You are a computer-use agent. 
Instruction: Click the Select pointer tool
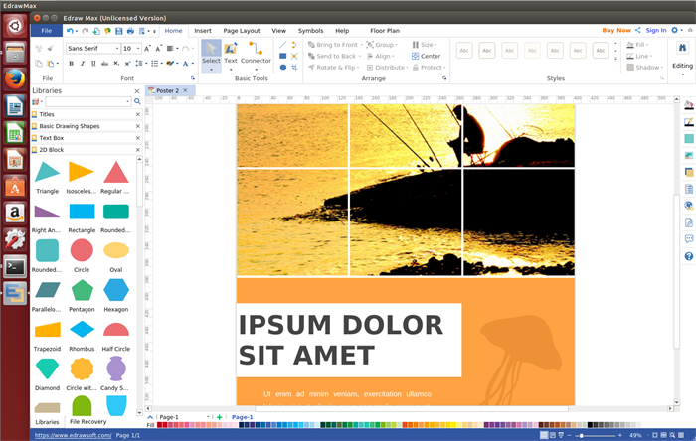coord(211,53)
